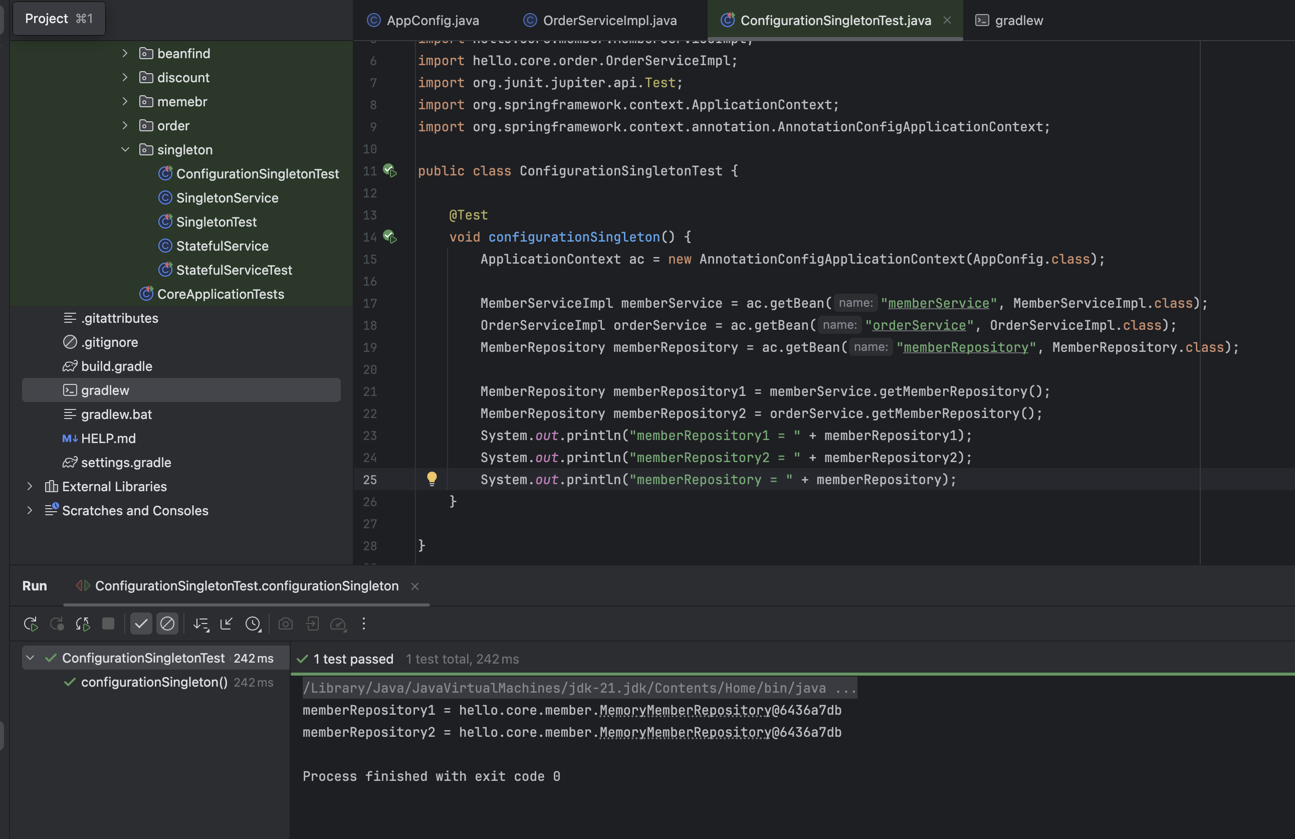Collapse ConfigurationSingletonTest test results node
Image resolution: width=1295 pixels, height=839 pixels.
pos(31,658)
